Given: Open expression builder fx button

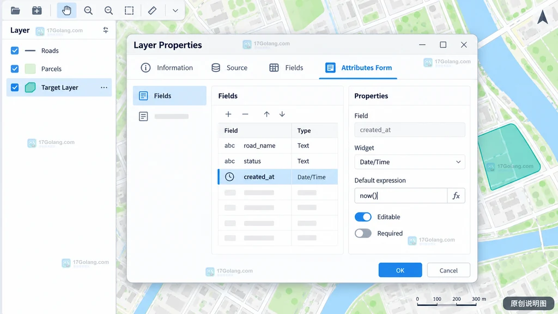Looking at the screenshot, I should coord(456,196).
